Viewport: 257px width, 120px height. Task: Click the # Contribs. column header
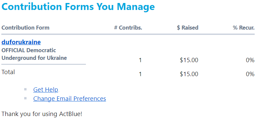(x=128, y=28)
